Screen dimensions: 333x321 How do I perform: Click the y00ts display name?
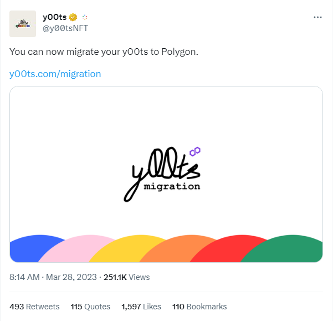click(x=55, y=17)
